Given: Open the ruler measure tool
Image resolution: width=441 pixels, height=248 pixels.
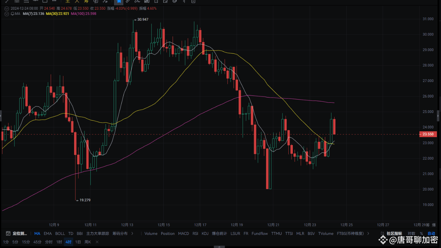Looking at the screenshot, I should [x=127, y=2].
